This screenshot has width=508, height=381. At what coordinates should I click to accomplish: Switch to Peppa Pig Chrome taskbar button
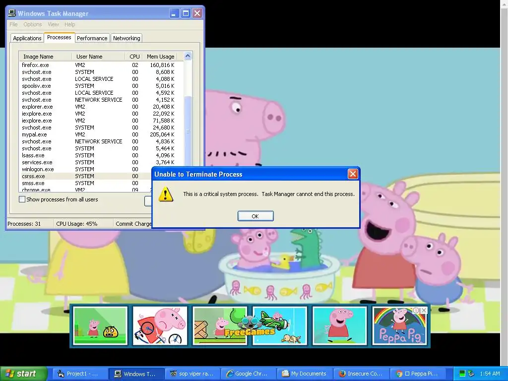click(x=418, y=374)
